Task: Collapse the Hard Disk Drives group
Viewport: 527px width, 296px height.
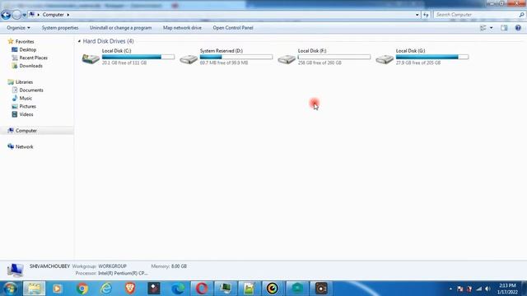Action: click(x=79, y=41)
